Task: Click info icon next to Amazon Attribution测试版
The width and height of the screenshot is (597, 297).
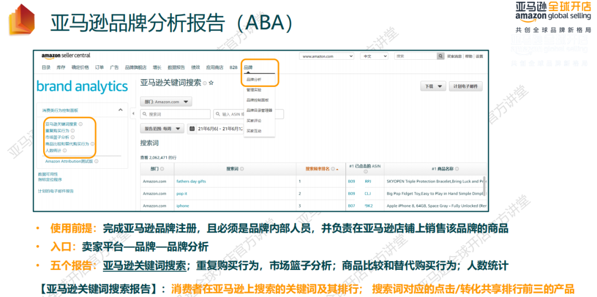Action: 96,161
